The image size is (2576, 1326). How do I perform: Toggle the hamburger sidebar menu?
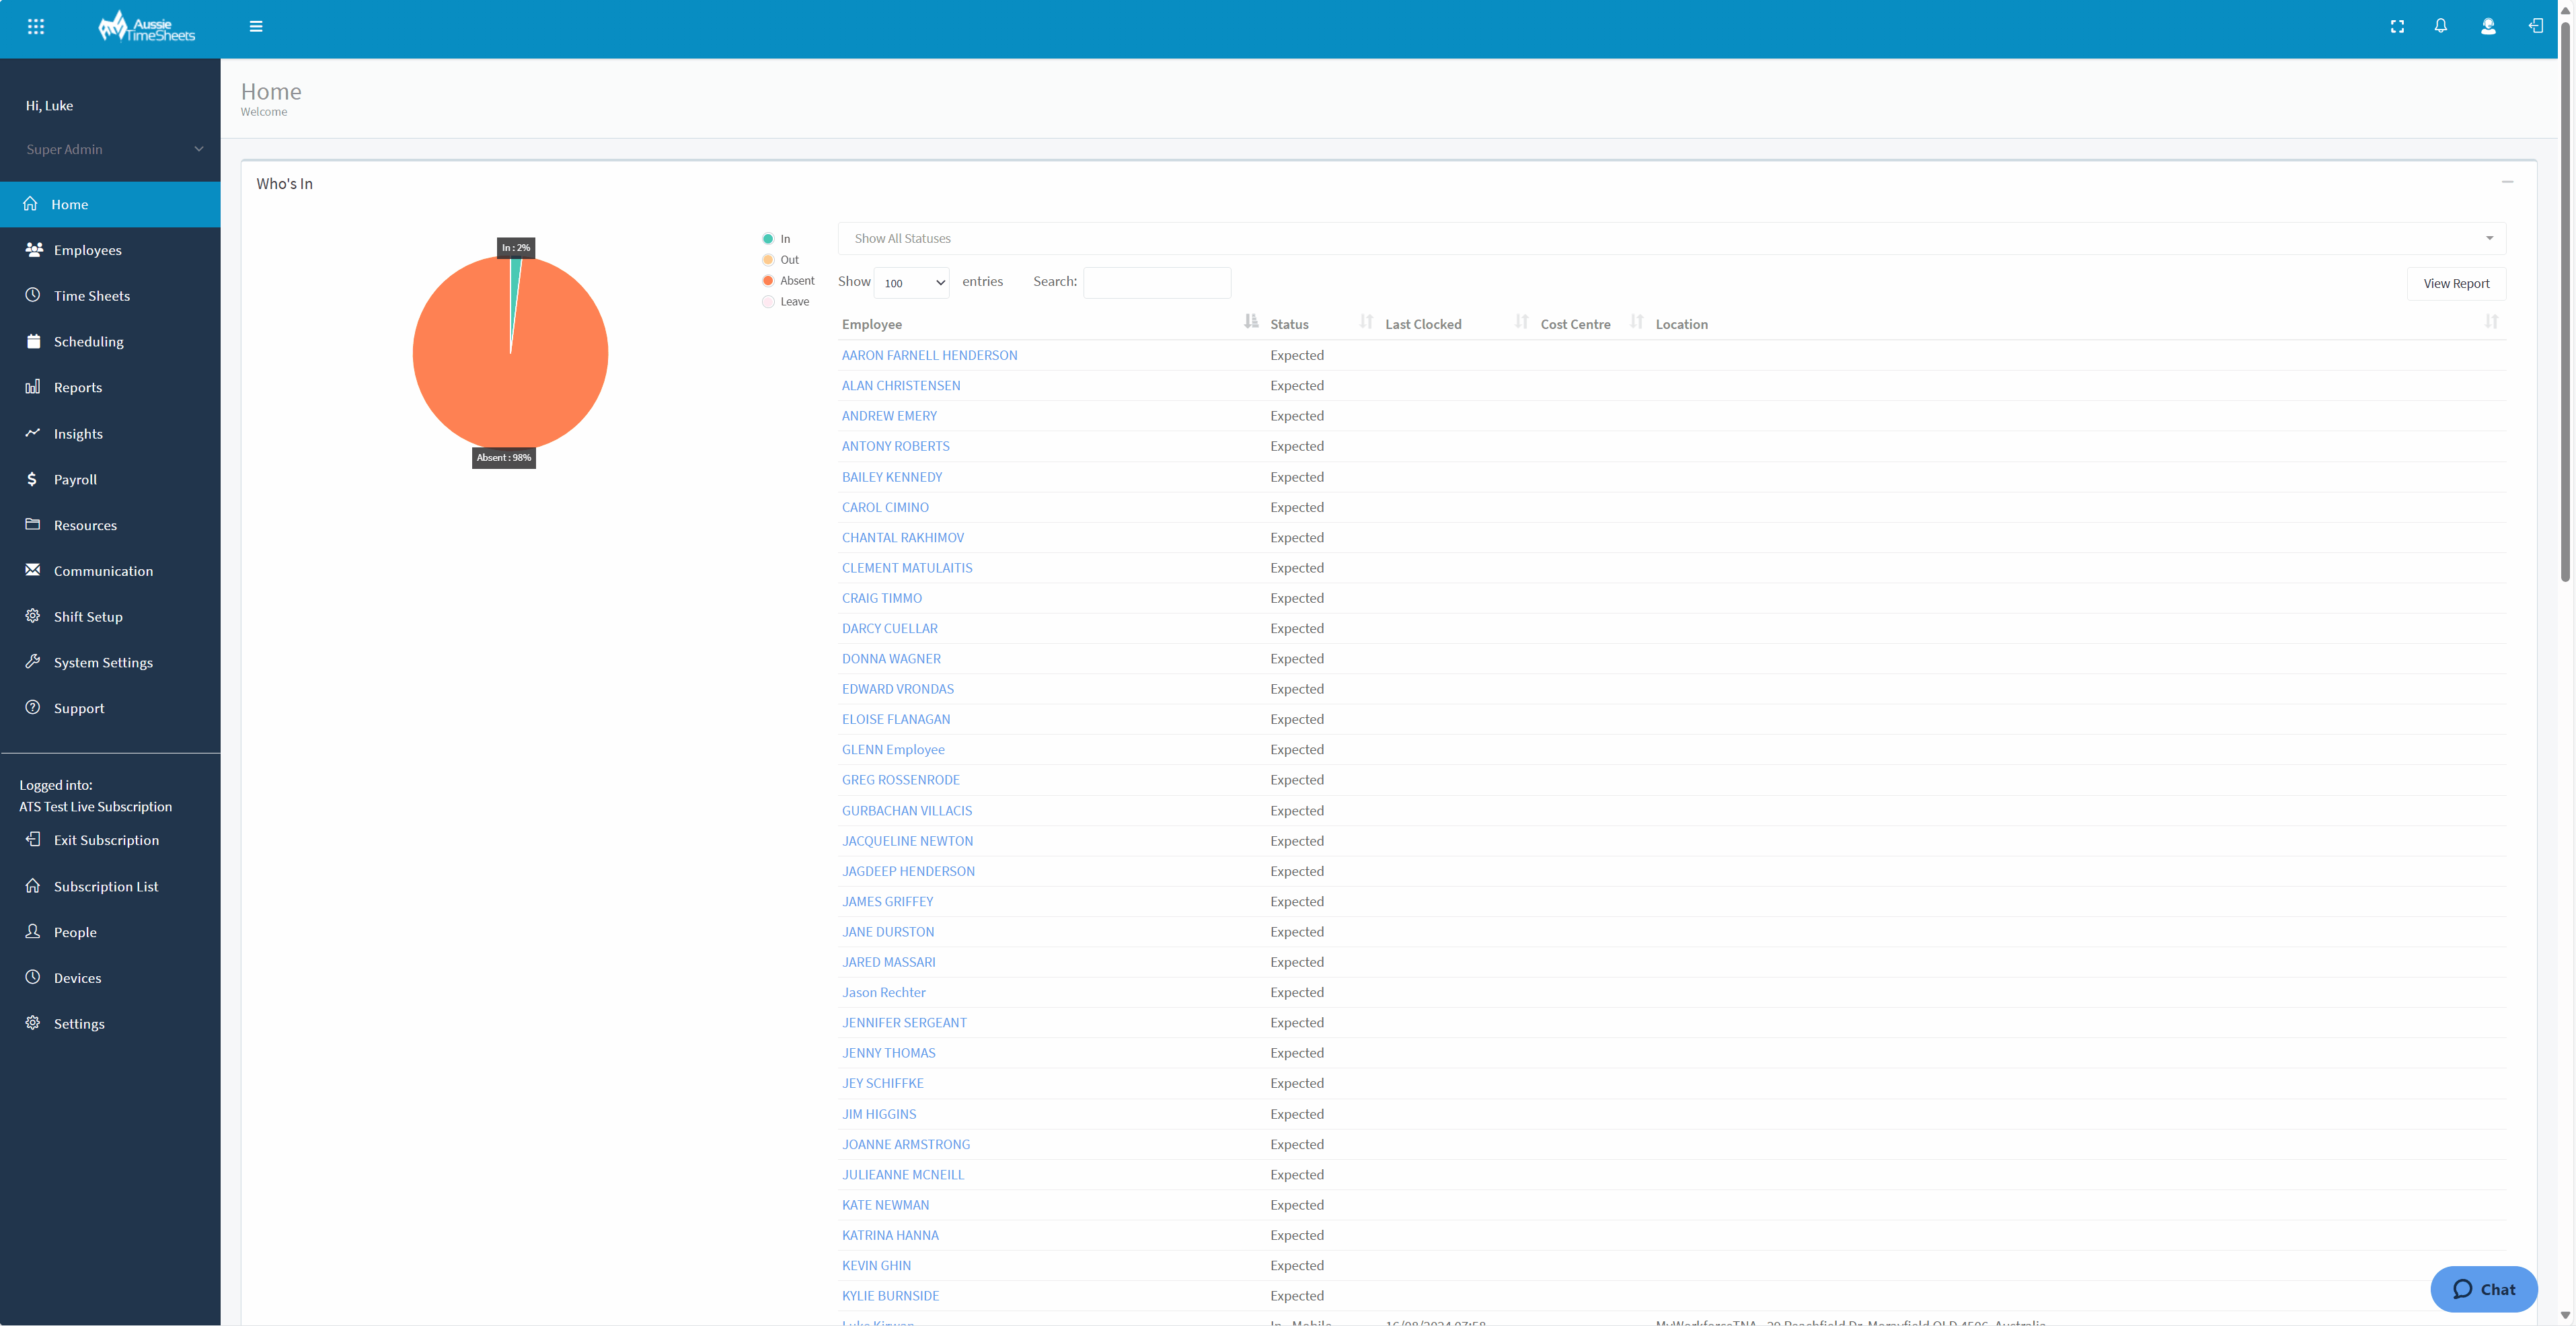[256, 27]
